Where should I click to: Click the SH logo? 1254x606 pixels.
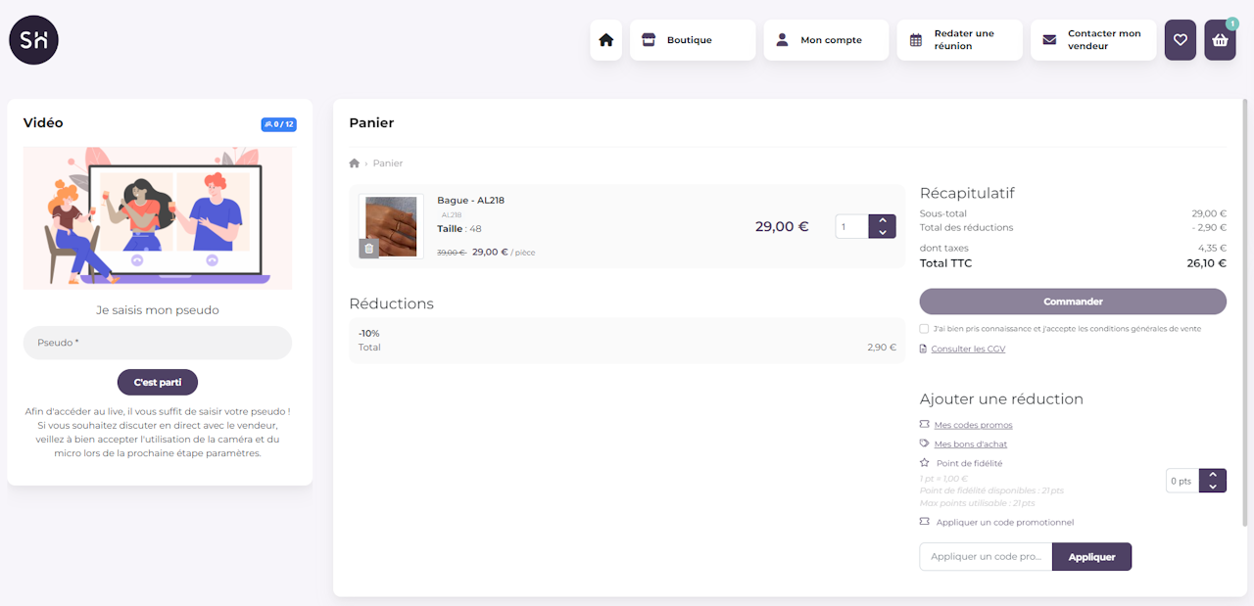(x=33, y=40)
